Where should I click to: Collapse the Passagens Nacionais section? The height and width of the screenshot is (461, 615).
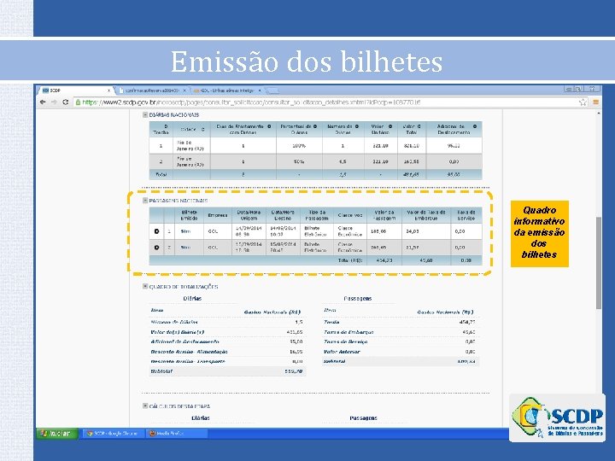click(x=145, y=201)
